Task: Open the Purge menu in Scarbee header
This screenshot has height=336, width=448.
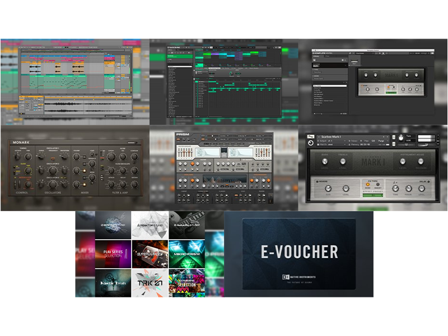Action: (384, 141)
